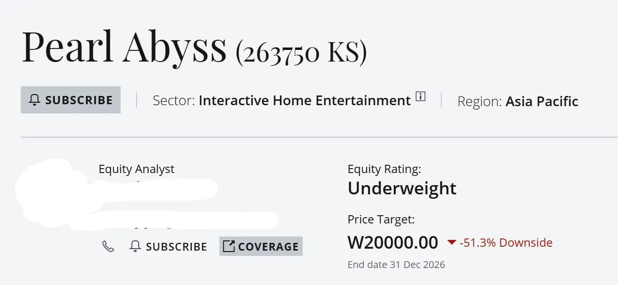Image resolution: width=618 pixels, height=285 pixels.
Task: Click the Underweight equity rating
Action: [402, 188]
